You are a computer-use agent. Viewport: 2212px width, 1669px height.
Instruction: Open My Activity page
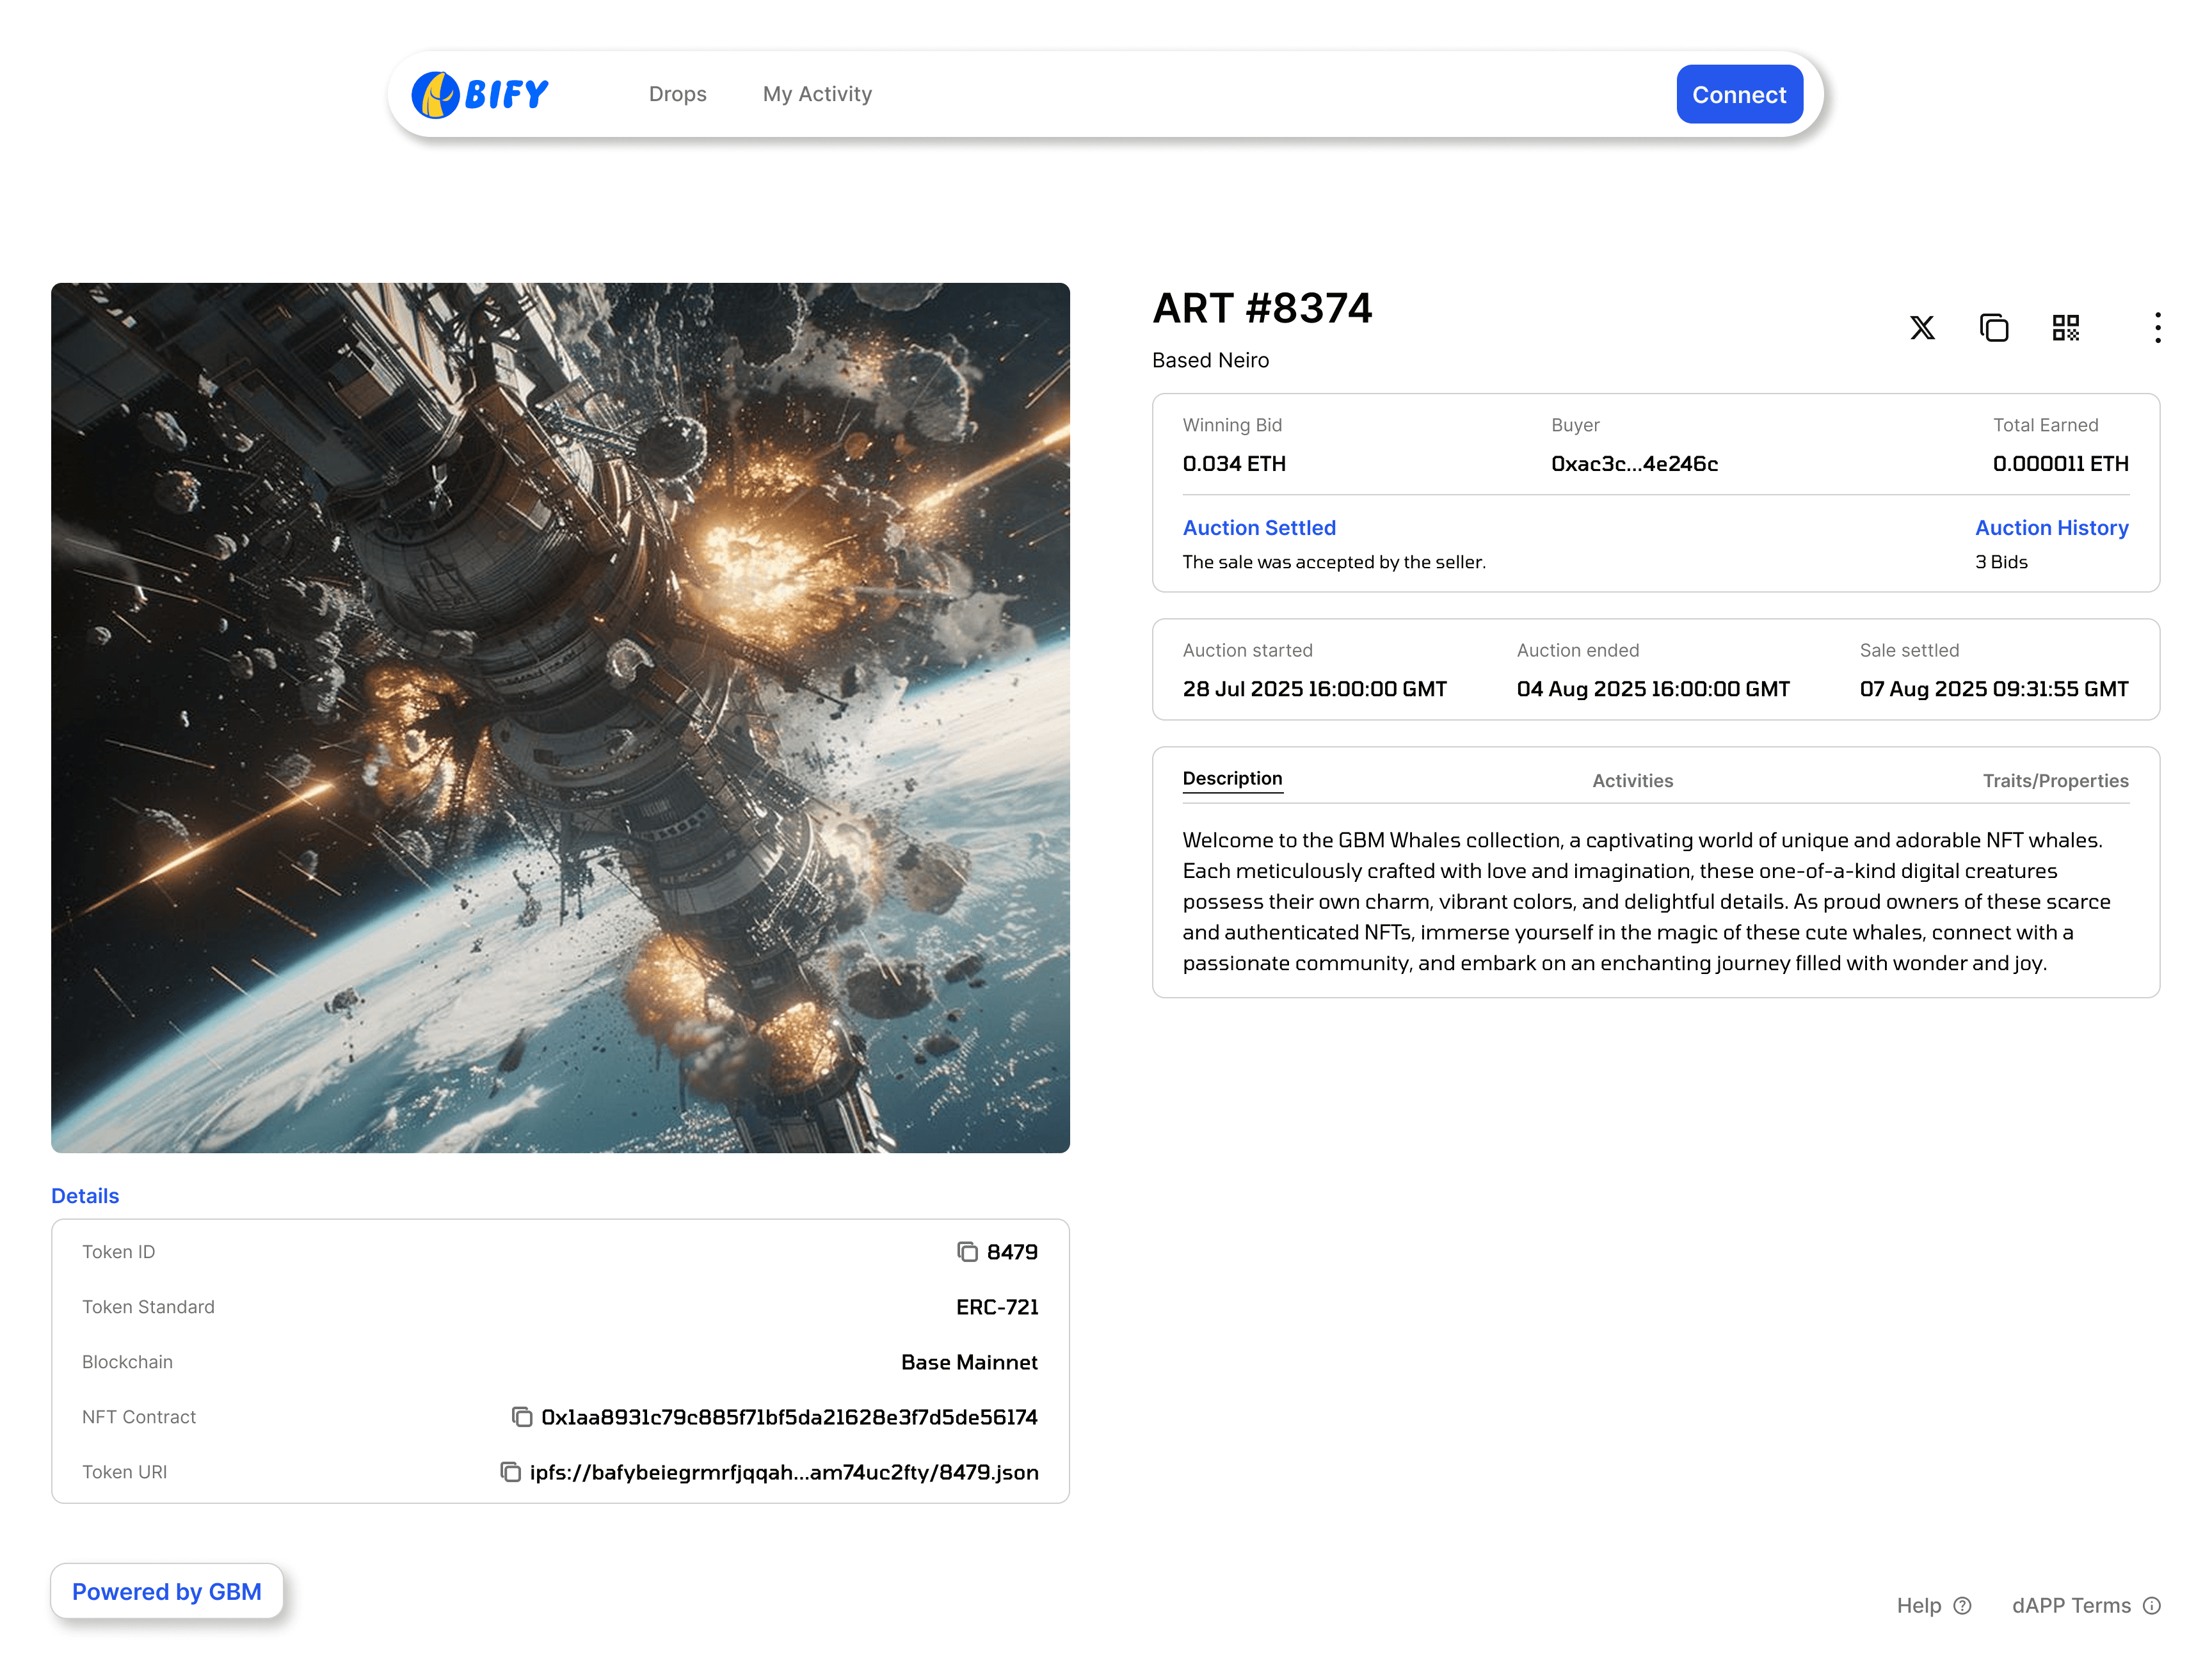(x=817, y=94)
